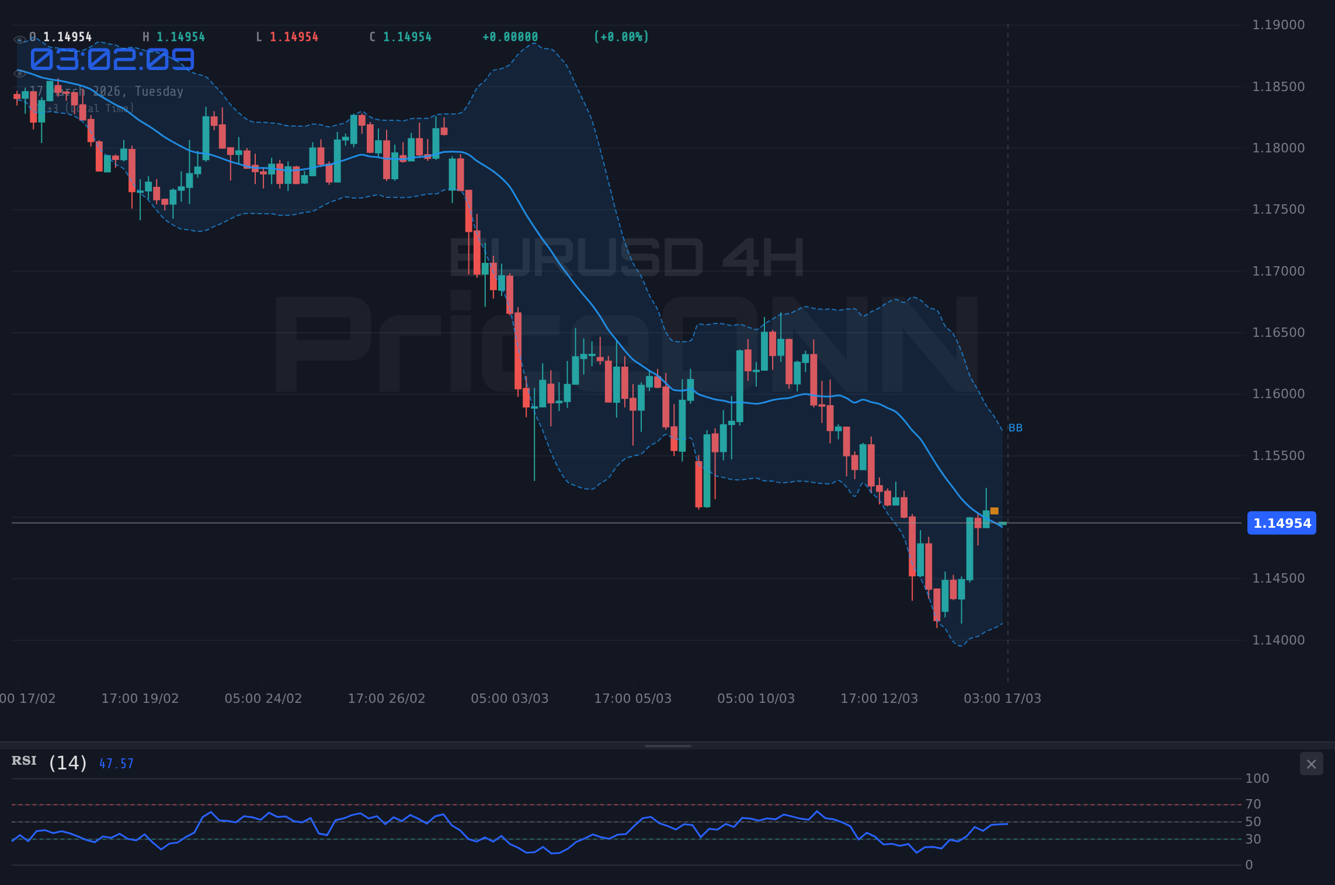Select the (+0.00%) percentage change label
1335x885 pixels.
[x=621, y=36]
